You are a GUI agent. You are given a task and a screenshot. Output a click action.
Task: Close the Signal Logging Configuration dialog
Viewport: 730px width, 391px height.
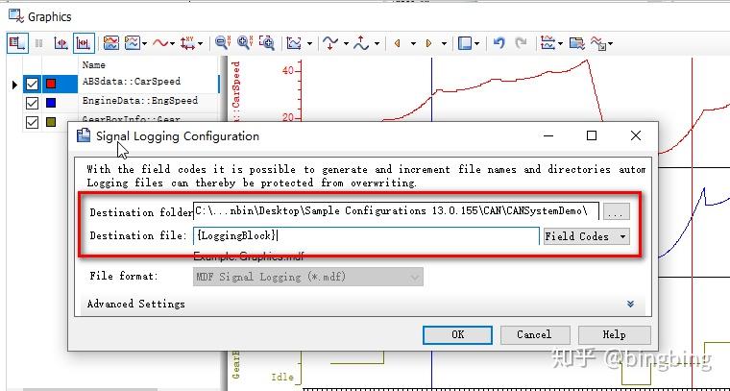tap(636, 135)
